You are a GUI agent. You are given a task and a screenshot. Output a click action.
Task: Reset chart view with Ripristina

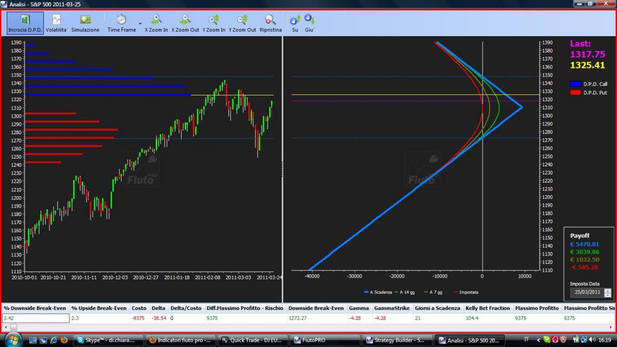point(270,23)
